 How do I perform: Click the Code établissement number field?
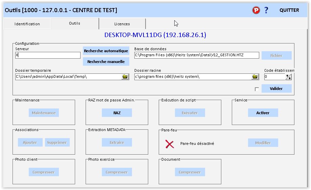click(x=274, y=77)
